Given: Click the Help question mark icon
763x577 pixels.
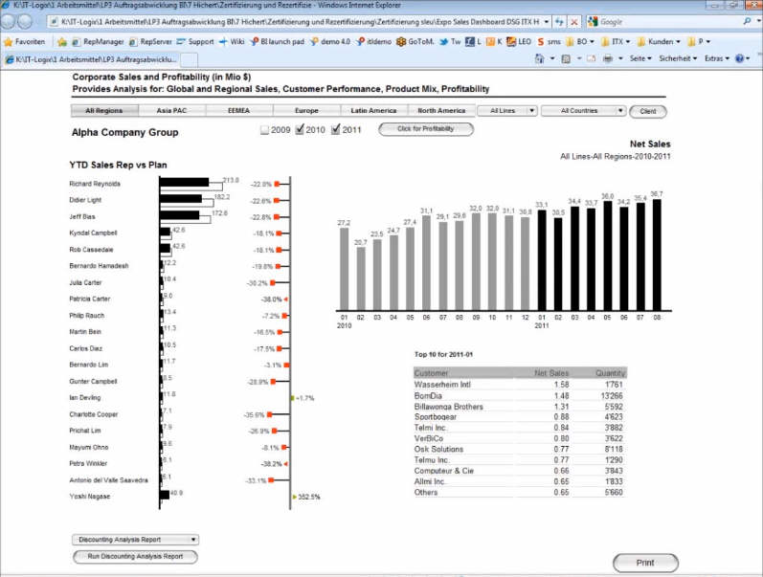Looking at the screenshot, I should 740,58.
